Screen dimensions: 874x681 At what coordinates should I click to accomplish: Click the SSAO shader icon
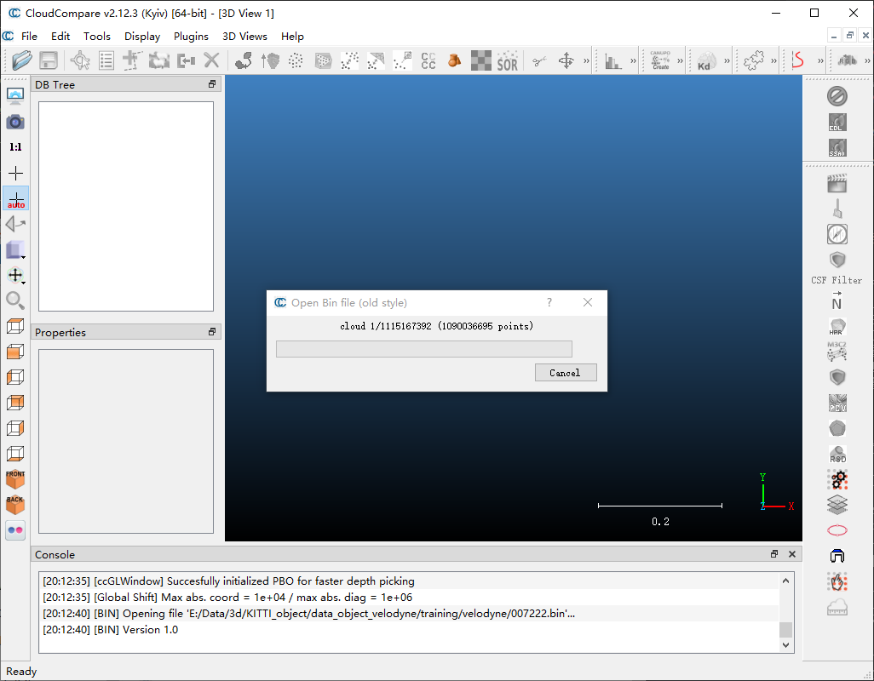coord(837,147)
